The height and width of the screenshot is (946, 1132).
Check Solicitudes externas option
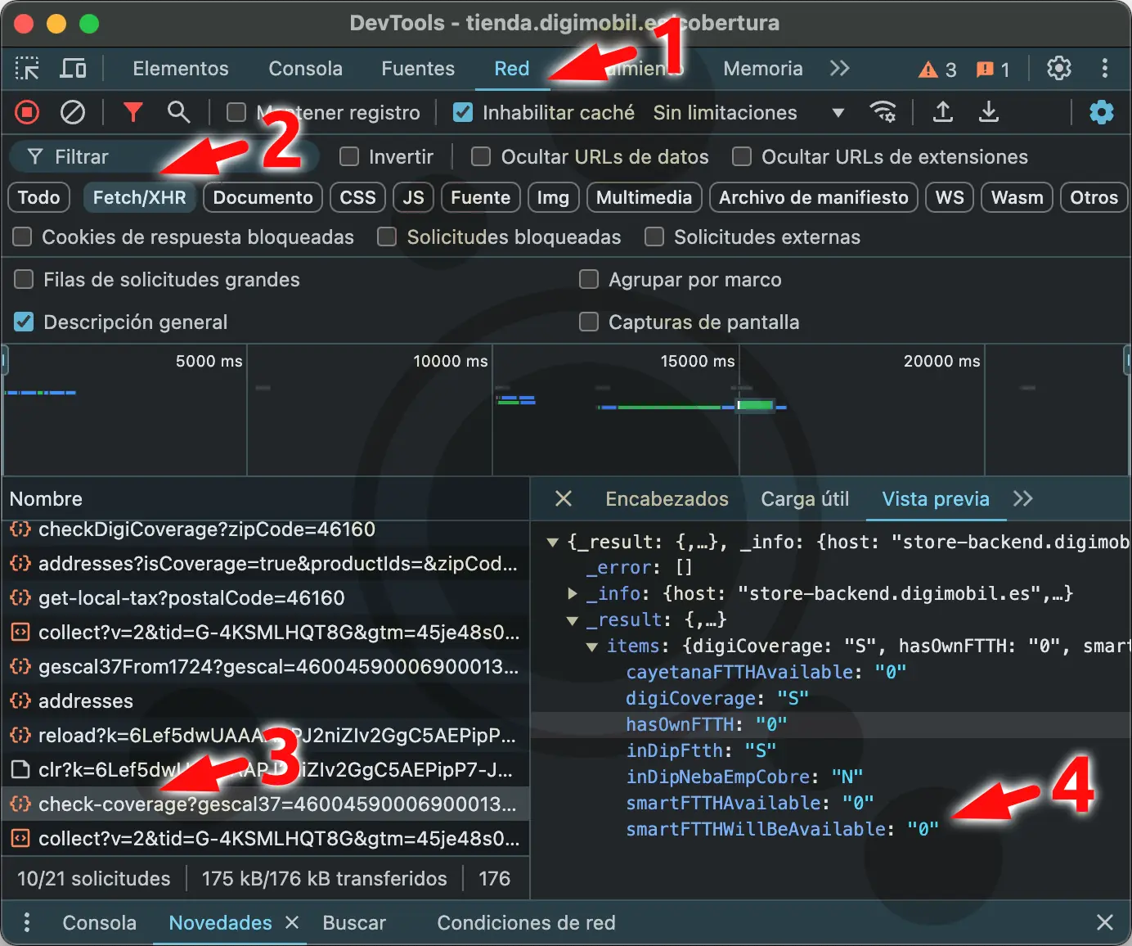coord(654,236)
